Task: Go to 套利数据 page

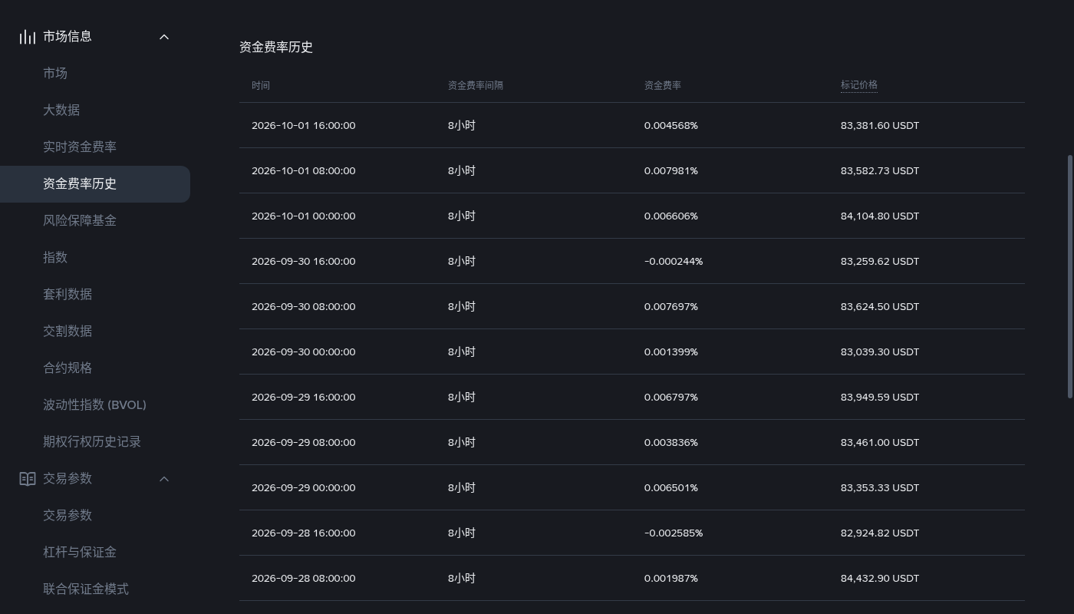Action: point(68,295)
